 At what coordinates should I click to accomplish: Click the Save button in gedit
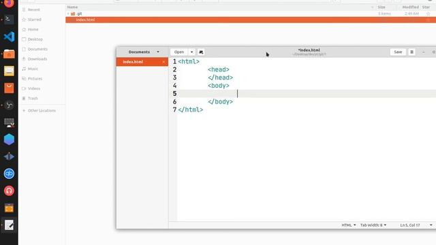pyautogui.click(x=398, y=52)
